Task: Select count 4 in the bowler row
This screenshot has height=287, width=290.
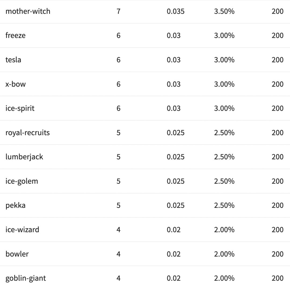Action: click(x=118, y=254)
